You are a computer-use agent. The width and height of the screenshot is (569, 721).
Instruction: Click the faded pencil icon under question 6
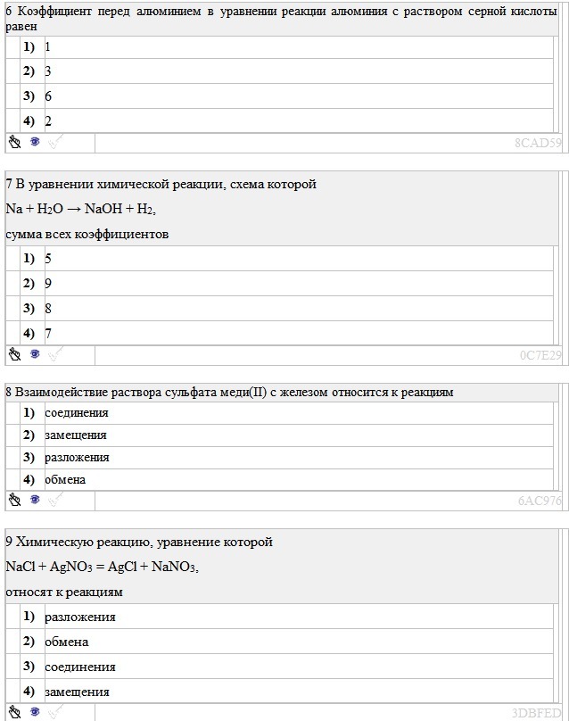pyautogui.click(x=55, y=142)
